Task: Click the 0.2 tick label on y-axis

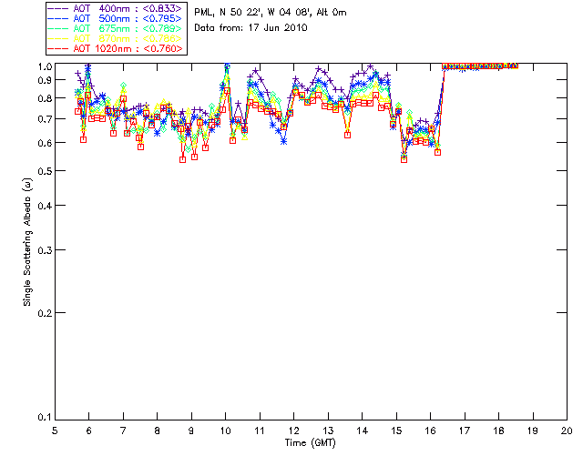Action: click(45, 313)
